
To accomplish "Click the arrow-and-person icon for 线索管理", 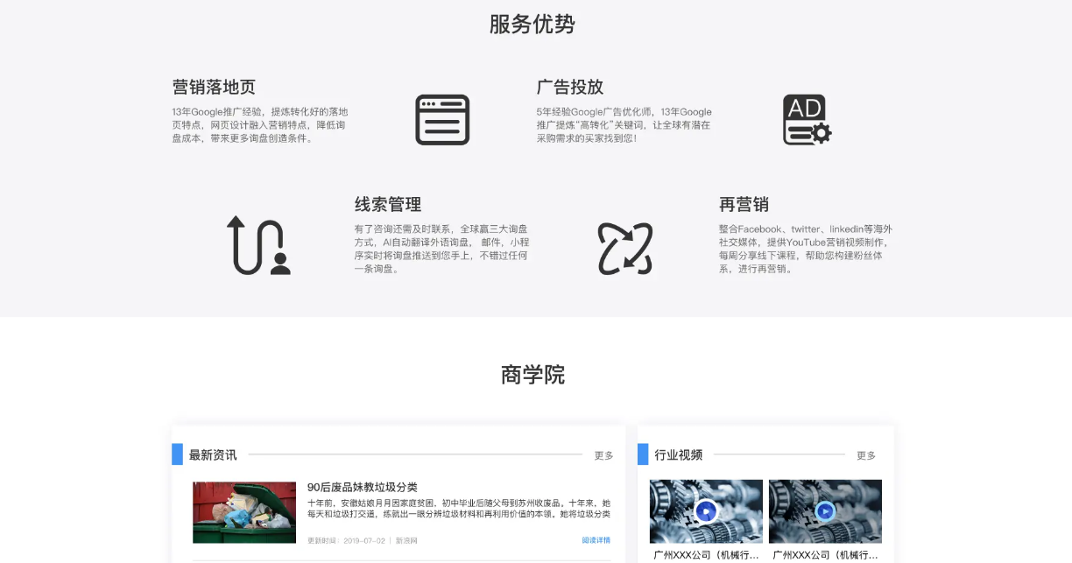I will point(258,245).
